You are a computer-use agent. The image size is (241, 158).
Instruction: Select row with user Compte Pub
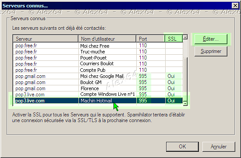tap(98, 70)
